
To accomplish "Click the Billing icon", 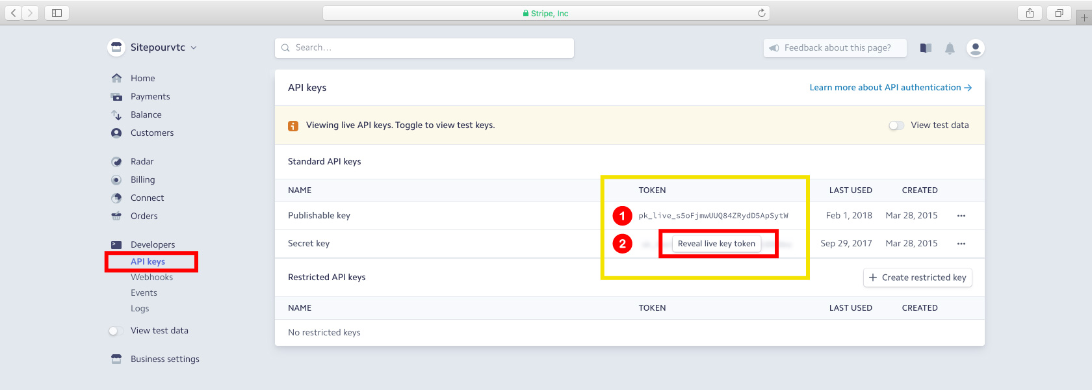I will coord(116,180).
